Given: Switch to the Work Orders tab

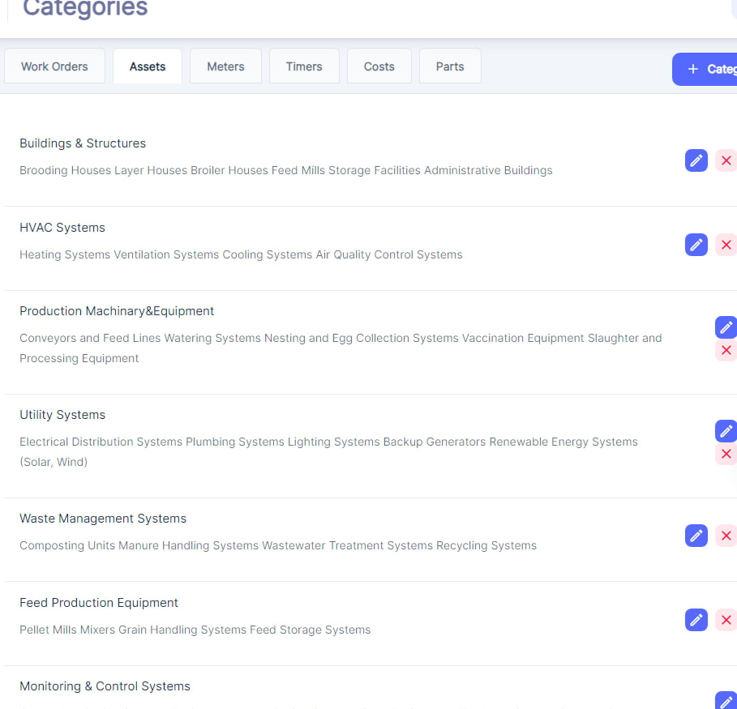Looking at the screenshot, I should click(54, 66).
